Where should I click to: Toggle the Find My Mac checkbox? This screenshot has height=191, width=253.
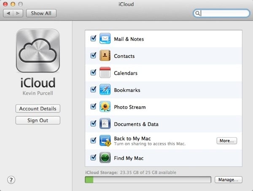click(x=93, y=158)
